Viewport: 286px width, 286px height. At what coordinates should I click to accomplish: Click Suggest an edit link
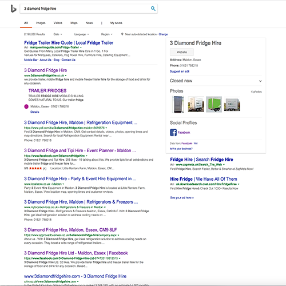(x=180, y=71)
